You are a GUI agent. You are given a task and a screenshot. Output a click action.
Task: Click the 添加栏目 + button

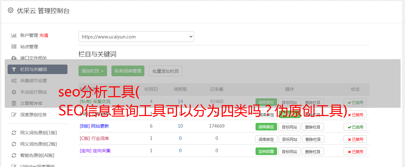(x=93, y=71)
